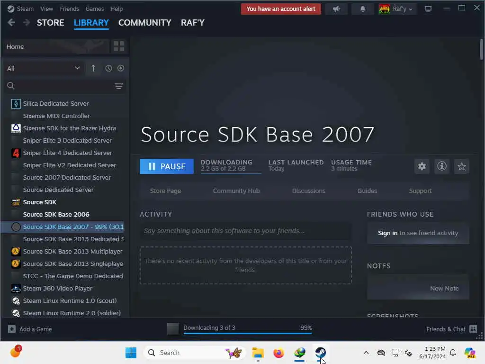
Task: Toggle library collections grid view icon
Action: tap(119, 46)
